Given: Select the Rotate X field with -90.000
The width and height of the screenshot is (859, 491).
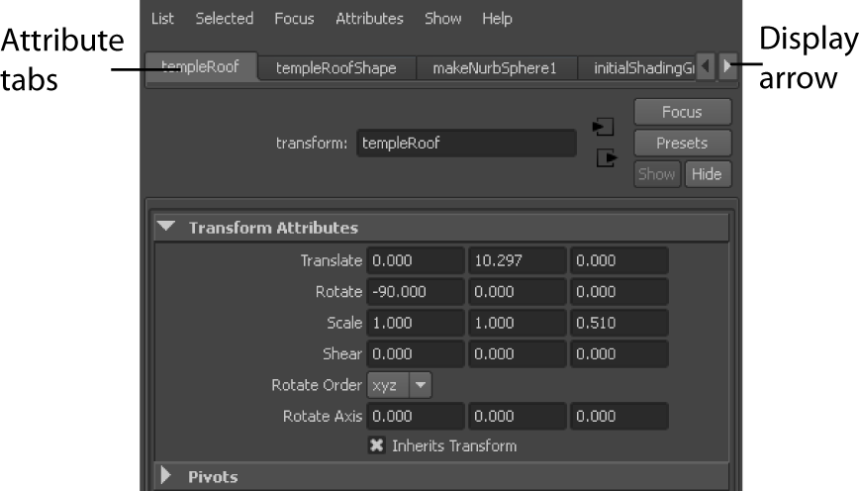Looking at the screenshot, I should [415, 292].
